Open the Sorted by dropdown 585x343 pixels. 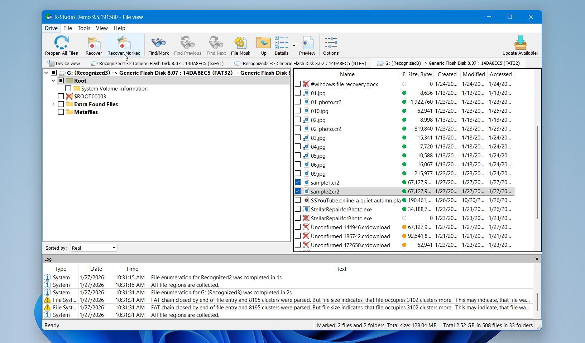[x=94, y=248]
